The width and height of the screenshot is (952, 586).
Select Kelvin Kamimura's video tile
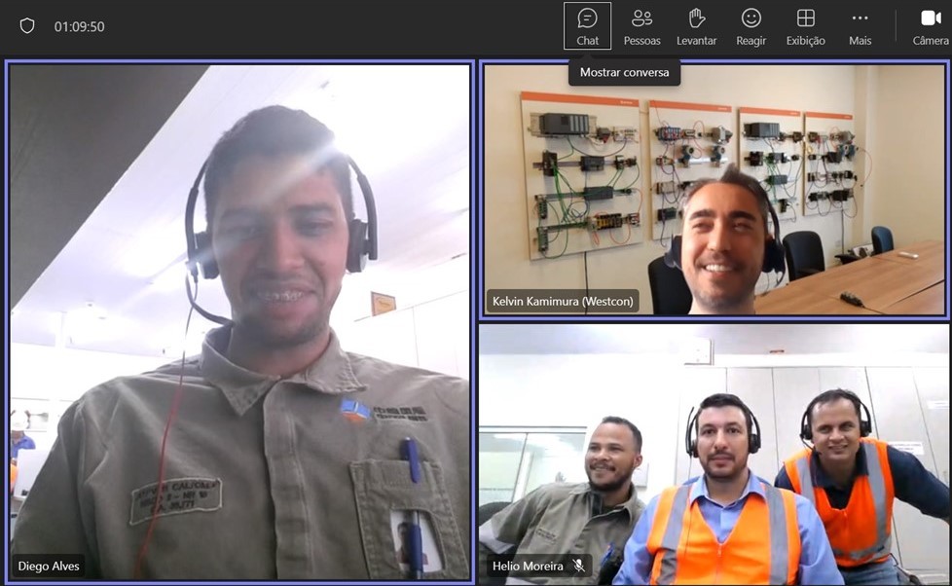714,190
